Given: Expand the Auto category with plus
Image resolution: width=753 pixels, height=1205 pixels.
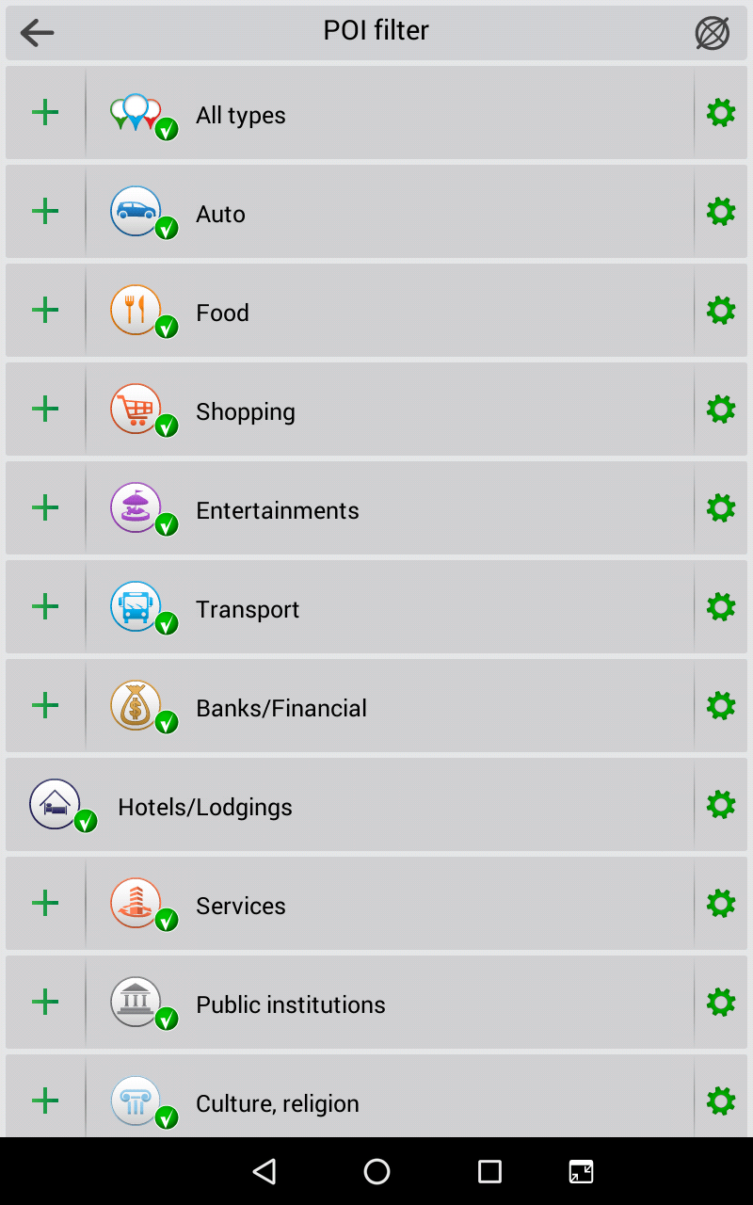Looking at the screenshot, I should [x=45, y=212].
